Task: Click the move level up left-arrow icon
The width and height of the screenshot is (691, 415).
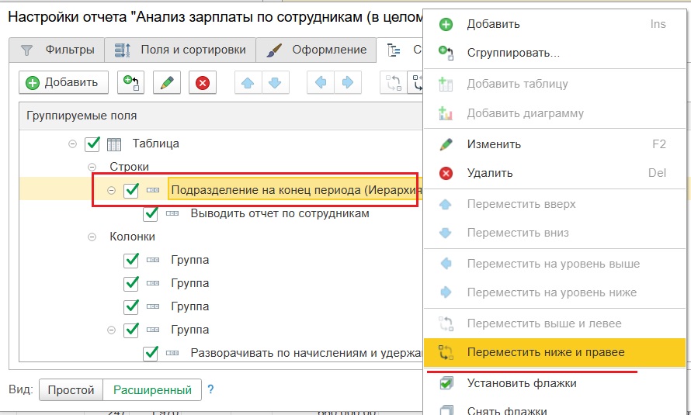Action: [321, 82]
